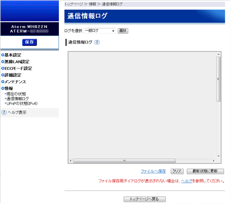Image resolution: width=231 pixels, height=223 pixels.
Task: Open メンテナンス menu
Action: coord(15,82)
